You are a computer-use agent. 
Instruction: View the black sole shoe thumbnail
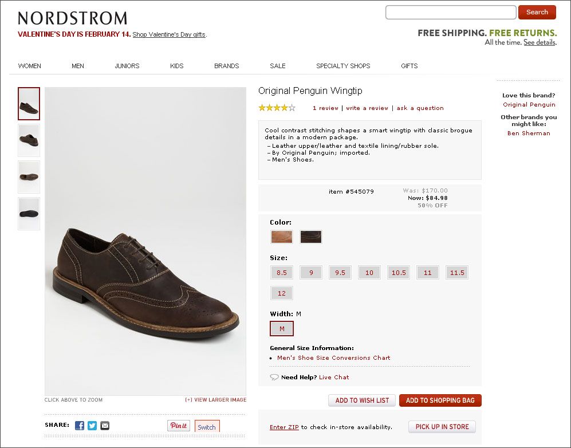coord(29,214)
